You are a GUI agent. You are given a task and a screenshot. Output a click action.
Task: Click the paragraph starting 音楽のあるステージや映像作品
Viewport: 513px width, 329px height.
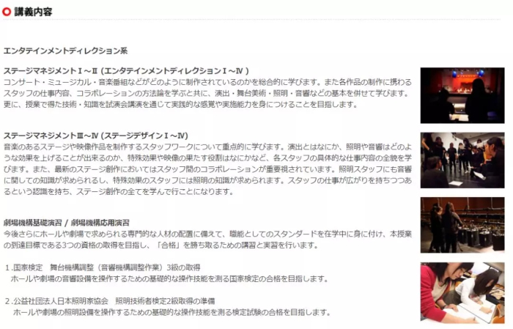[207, 169]
